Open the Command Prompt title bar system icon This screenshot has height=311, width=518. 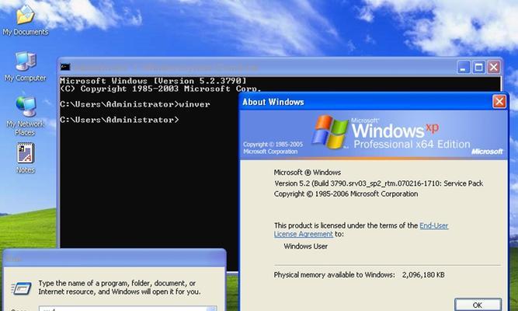tap(65, 67)
